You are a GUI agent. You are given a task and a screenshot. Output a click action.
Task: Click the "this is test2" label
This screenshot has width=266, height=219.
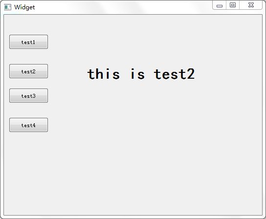point(141,74)
